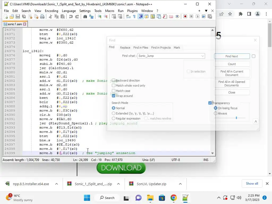The image size is (272, 204).
Task: Click the Playback macro toolbar icon
Action: 197,16
